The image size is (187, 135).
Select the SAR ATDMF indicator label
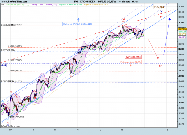18,4
